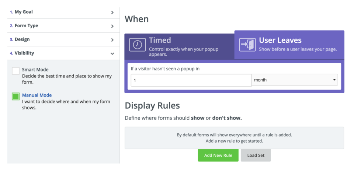
Task: Click the 'When' heading
Action: pyautogui.click(x=136, y=19)
